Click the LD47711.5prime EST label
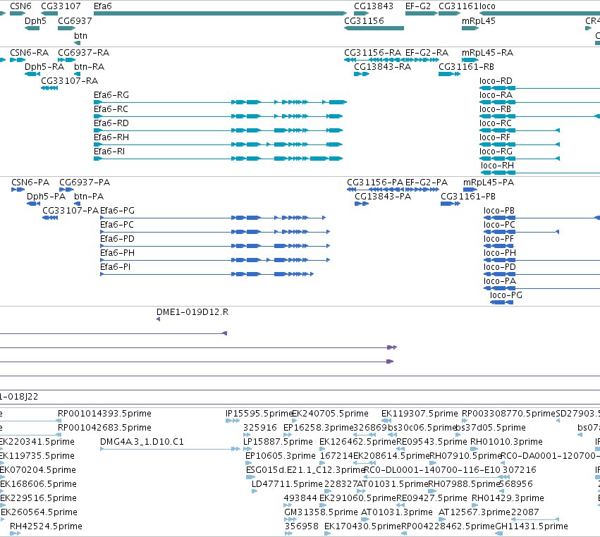The image size is (600, 537). click(287, 484)
